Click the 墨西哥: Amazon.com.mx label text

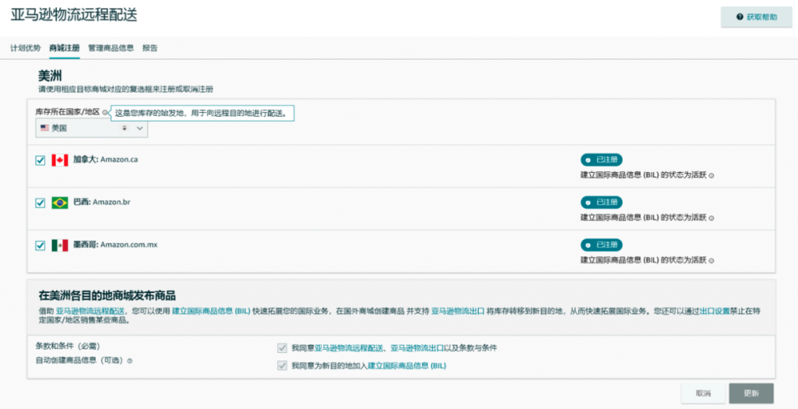[x=115, y=245]
